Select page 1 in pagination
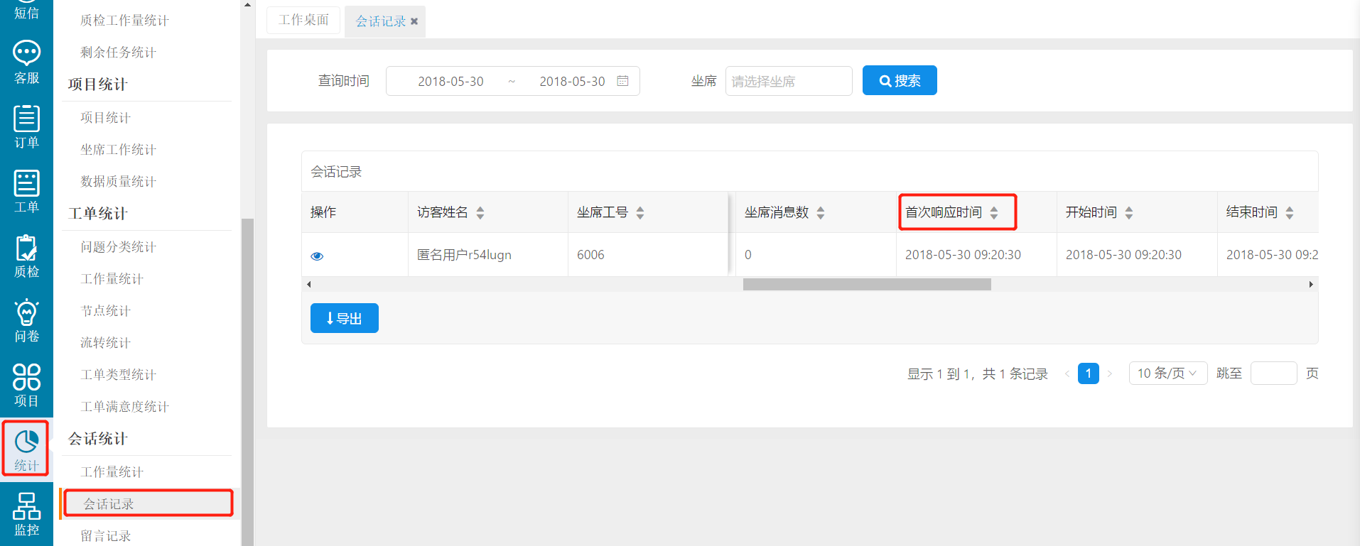The height and width of the screenshot is (546, 1360). coord(1089,373)
